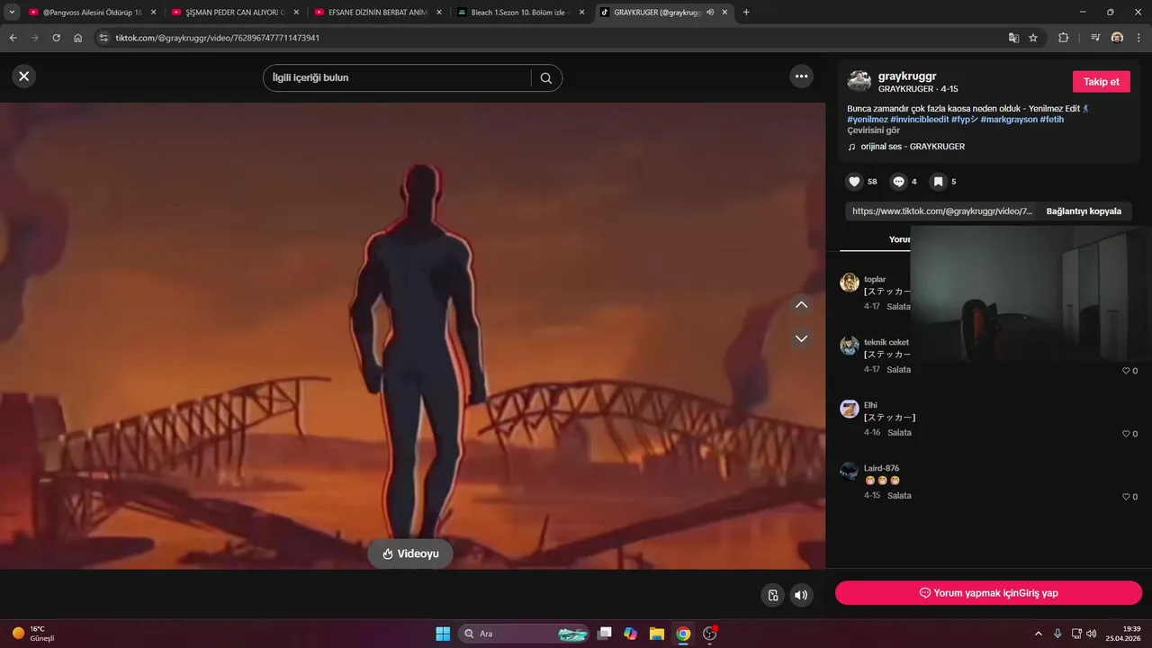1152x648 pixels.
Task: Click "Çevirisini gör" translation link
Action: click(873, 130)
